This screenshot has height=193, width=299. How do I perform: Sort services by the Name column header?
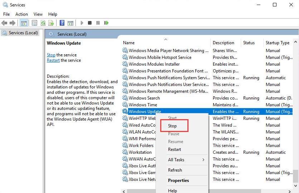pos(129,43)
